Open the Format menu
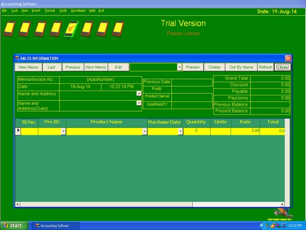This screenshot has width=306, height=230. pyautogui.click(x=50, y=11)
